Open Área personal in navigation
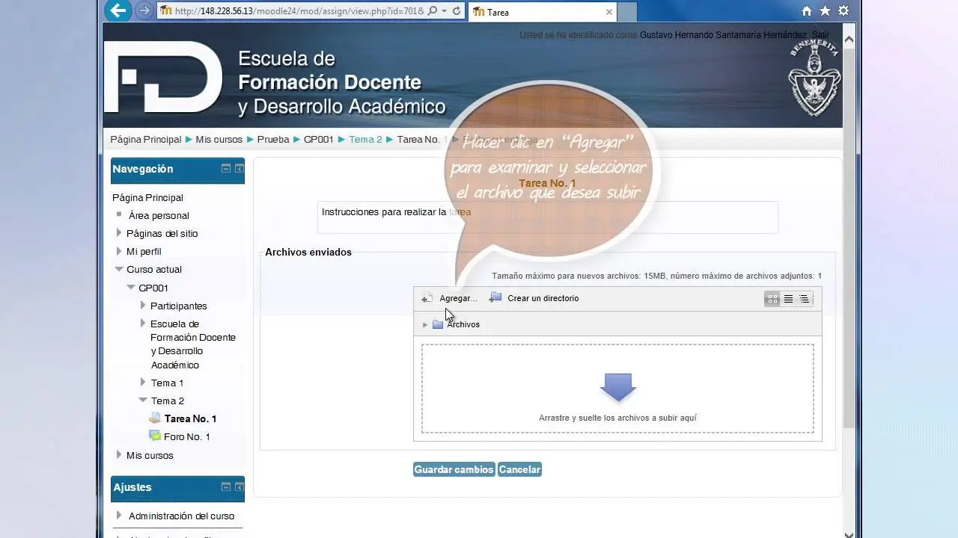The width and height of the screenshot is (958, 538). click(159, 215)
